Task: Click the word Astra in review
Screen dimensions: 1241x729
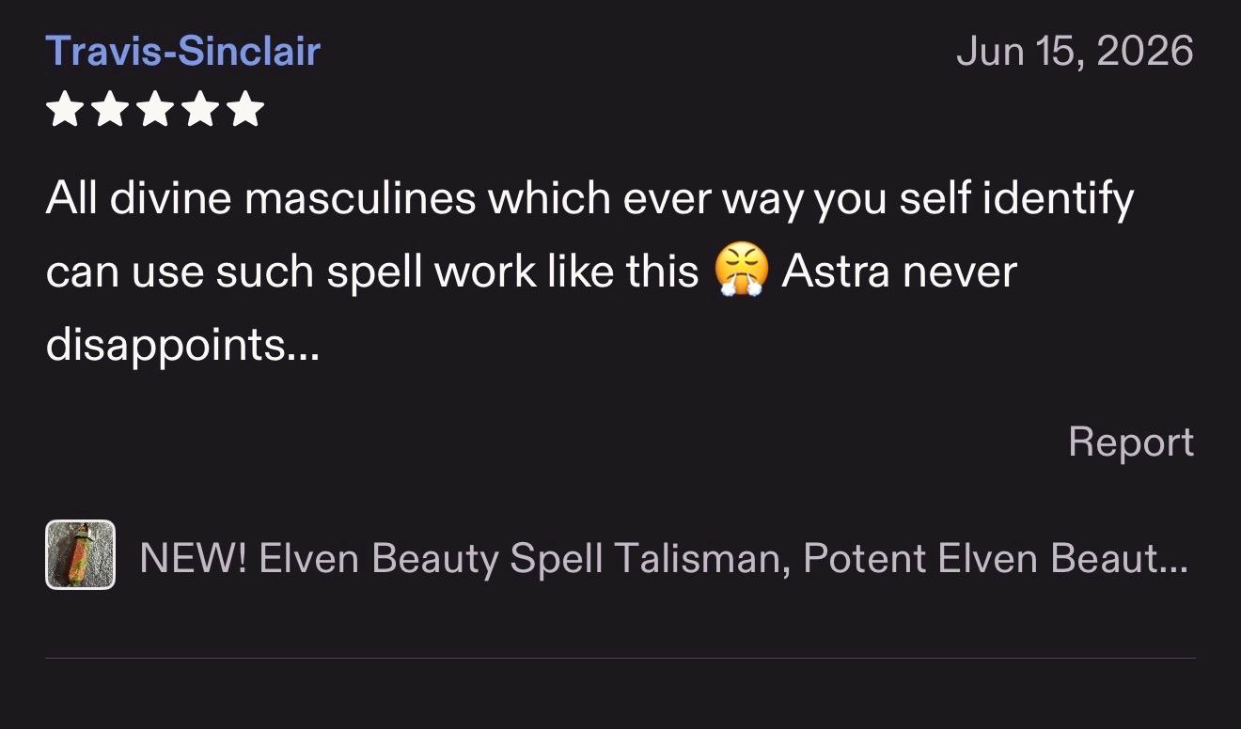Action: click(x=835, y=272)
